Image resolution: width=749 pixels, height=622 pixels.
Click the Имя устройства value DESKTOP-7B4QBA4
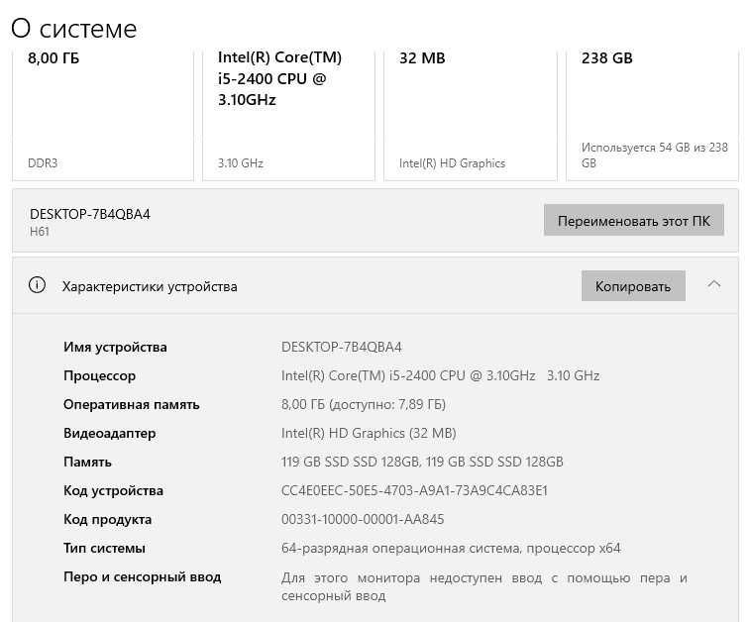(x=342, y=348)
